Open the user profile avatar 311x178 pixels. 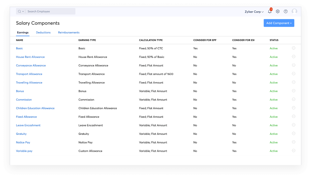tap(294, 11)
